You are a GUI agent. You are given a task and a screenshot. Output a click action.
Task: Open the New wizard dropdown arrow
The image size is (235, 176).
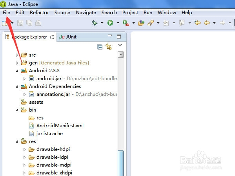pos(12,23)
